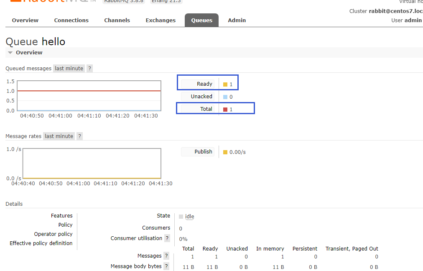Open the Overview tab
The image size is (423, 271).
25,20
